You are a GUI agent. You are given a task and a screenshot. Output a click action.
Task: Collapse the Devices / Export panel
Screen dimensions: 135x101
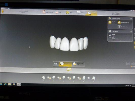131,19
